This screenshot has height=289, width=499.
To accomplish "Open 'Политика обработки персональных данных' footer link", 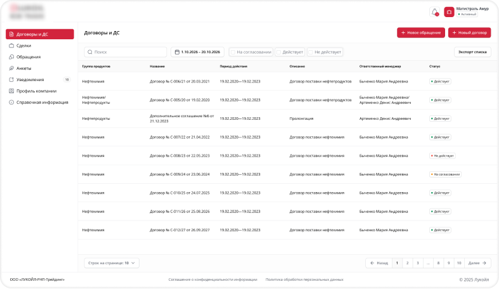I will pyautogui.click(x=304, y=279).
